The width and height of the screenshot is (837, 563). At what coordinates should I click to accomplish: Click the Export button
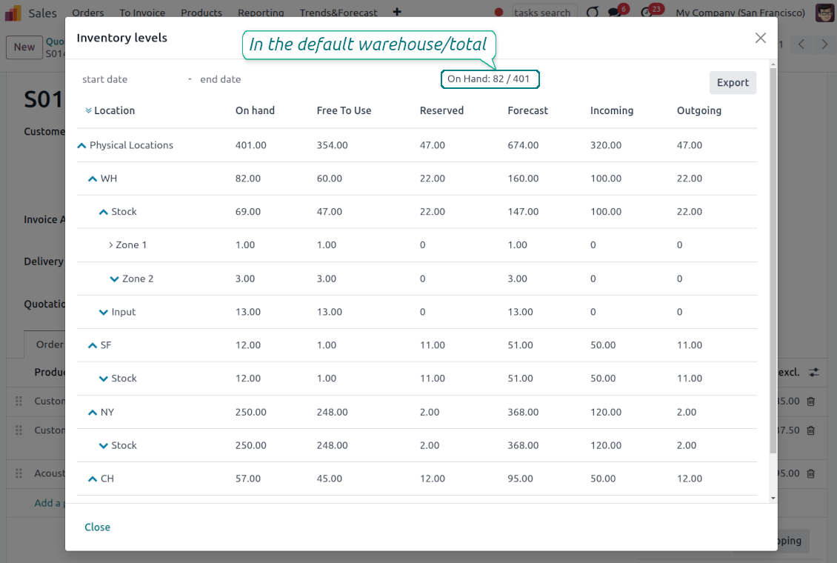(x=733, y=83)
